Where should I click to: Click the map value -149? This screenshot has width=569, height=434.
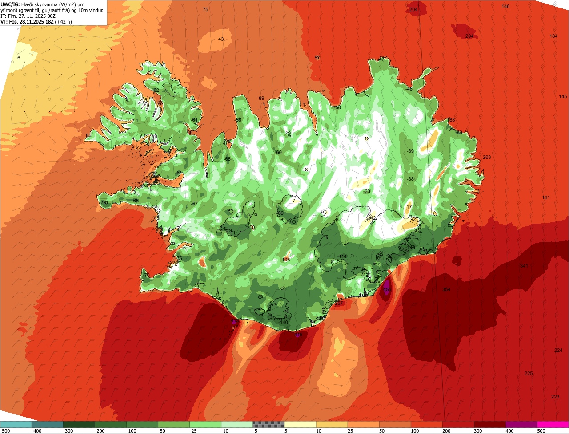pos(410,247)
